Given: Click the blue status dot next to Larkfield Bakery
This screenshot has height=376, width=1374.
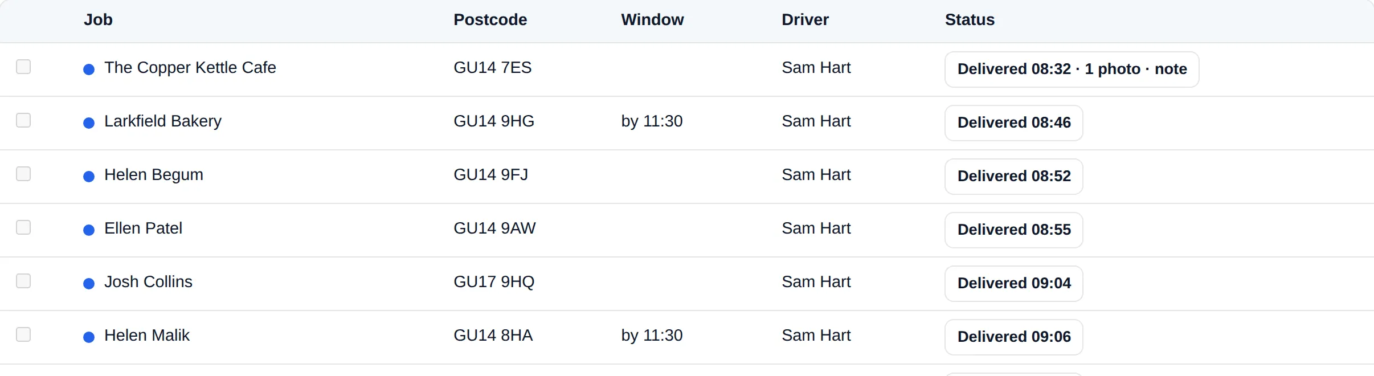Looking at the screenshot, I should pyautogui.click(x=89, y=123).
